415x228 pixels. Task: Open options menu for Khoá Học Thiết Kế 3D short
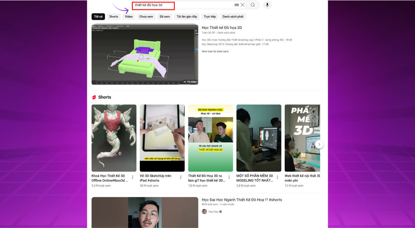click(133, 178)
